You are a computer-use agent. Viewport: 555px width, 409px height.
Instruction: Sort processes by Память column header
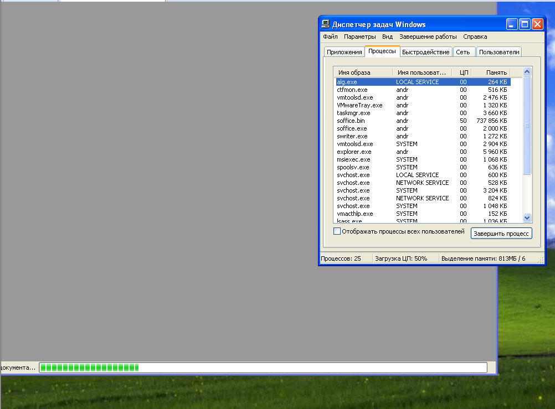click(496, 73)
